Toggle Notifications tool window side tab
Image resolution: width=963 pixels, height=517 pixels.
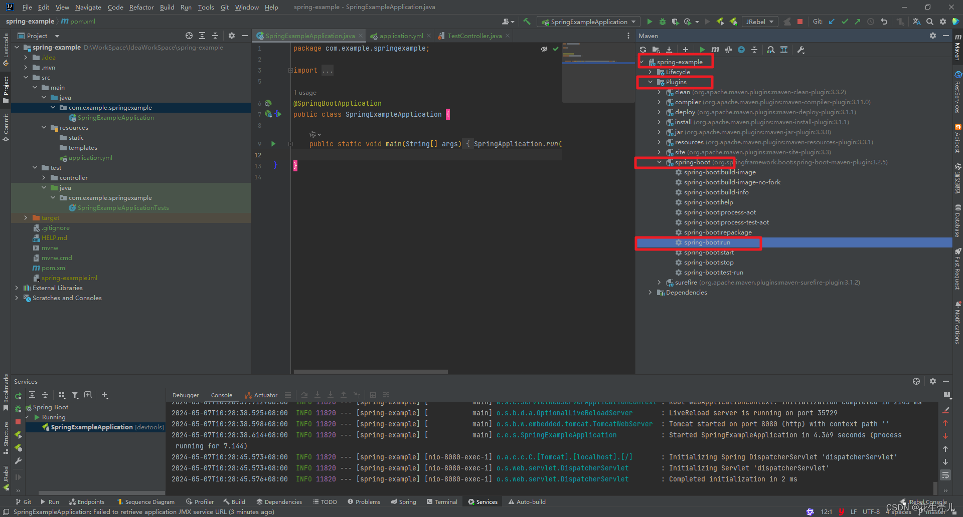pyautogui.click(x=957, y=323)
